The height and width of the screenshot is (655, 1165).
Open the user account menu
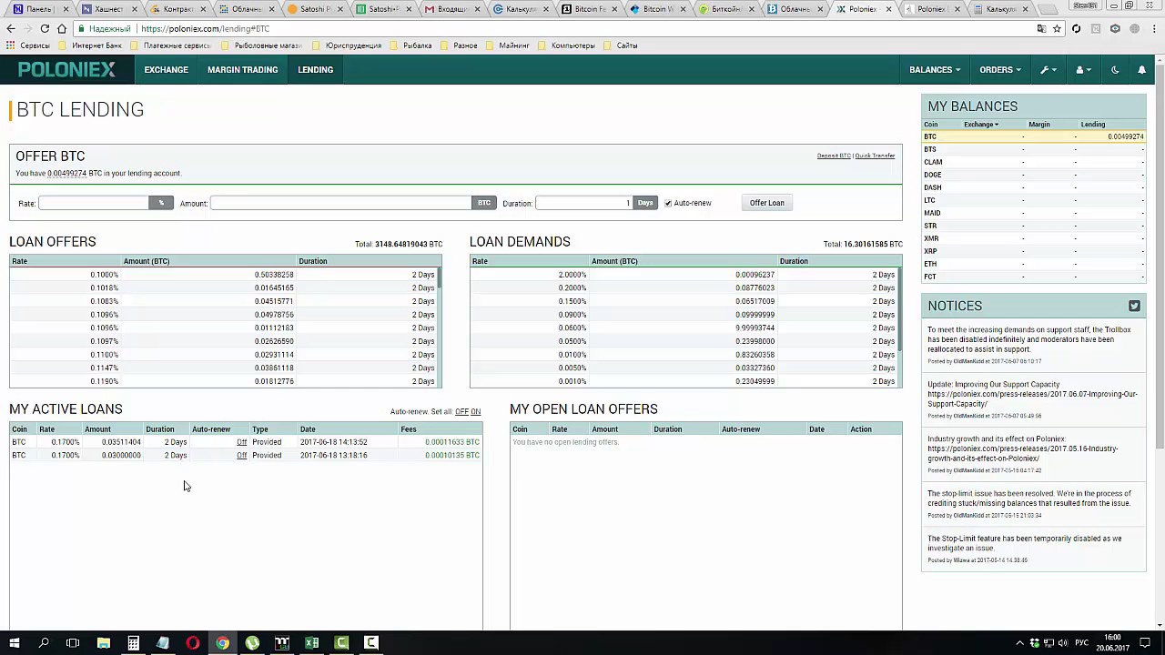click(1083, 70)
